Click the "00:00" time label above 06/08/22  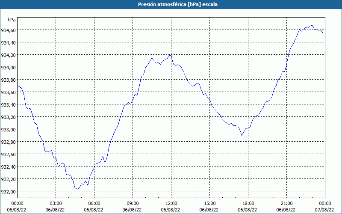[17, 204]
